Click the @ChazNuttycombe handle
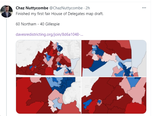 click(66, 8)
